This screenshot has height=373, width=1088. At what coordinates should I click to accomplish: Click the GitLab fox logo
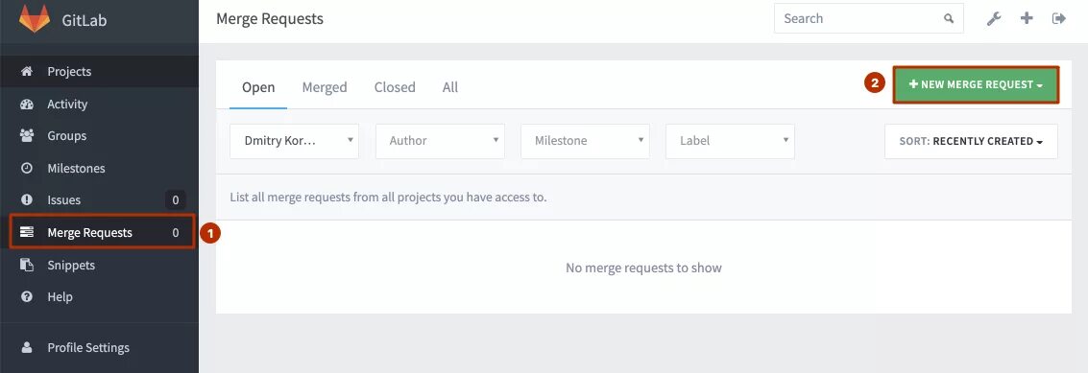(34, 19)
